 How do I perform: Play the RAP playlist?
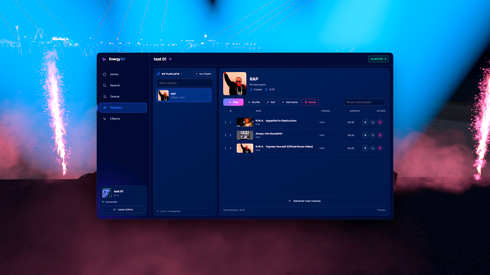pyautogui.click(x=233, y=102)
